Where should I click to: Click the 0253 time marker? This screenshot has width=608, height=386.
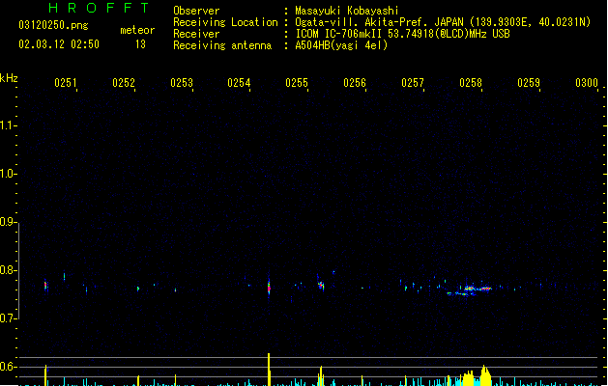(x=181, y=83)
